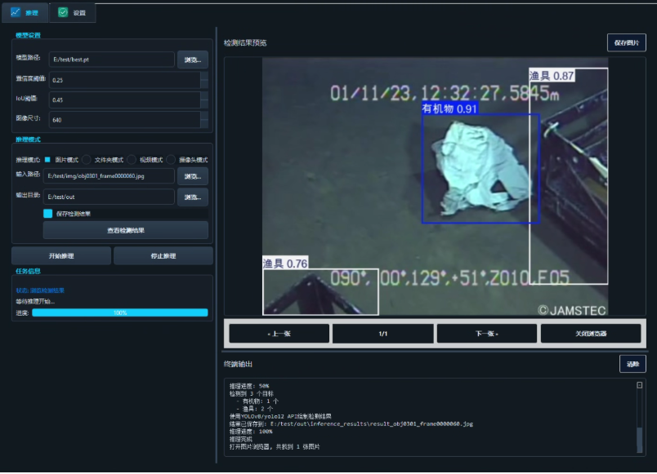
Task: Switch to the 设置 tab
Action: pos(73,12)
